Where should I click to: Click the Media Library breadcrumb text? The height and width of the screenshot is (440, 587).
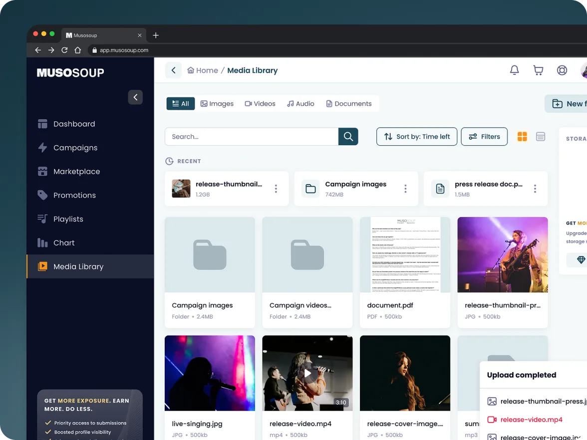click(x=253, y=70)
